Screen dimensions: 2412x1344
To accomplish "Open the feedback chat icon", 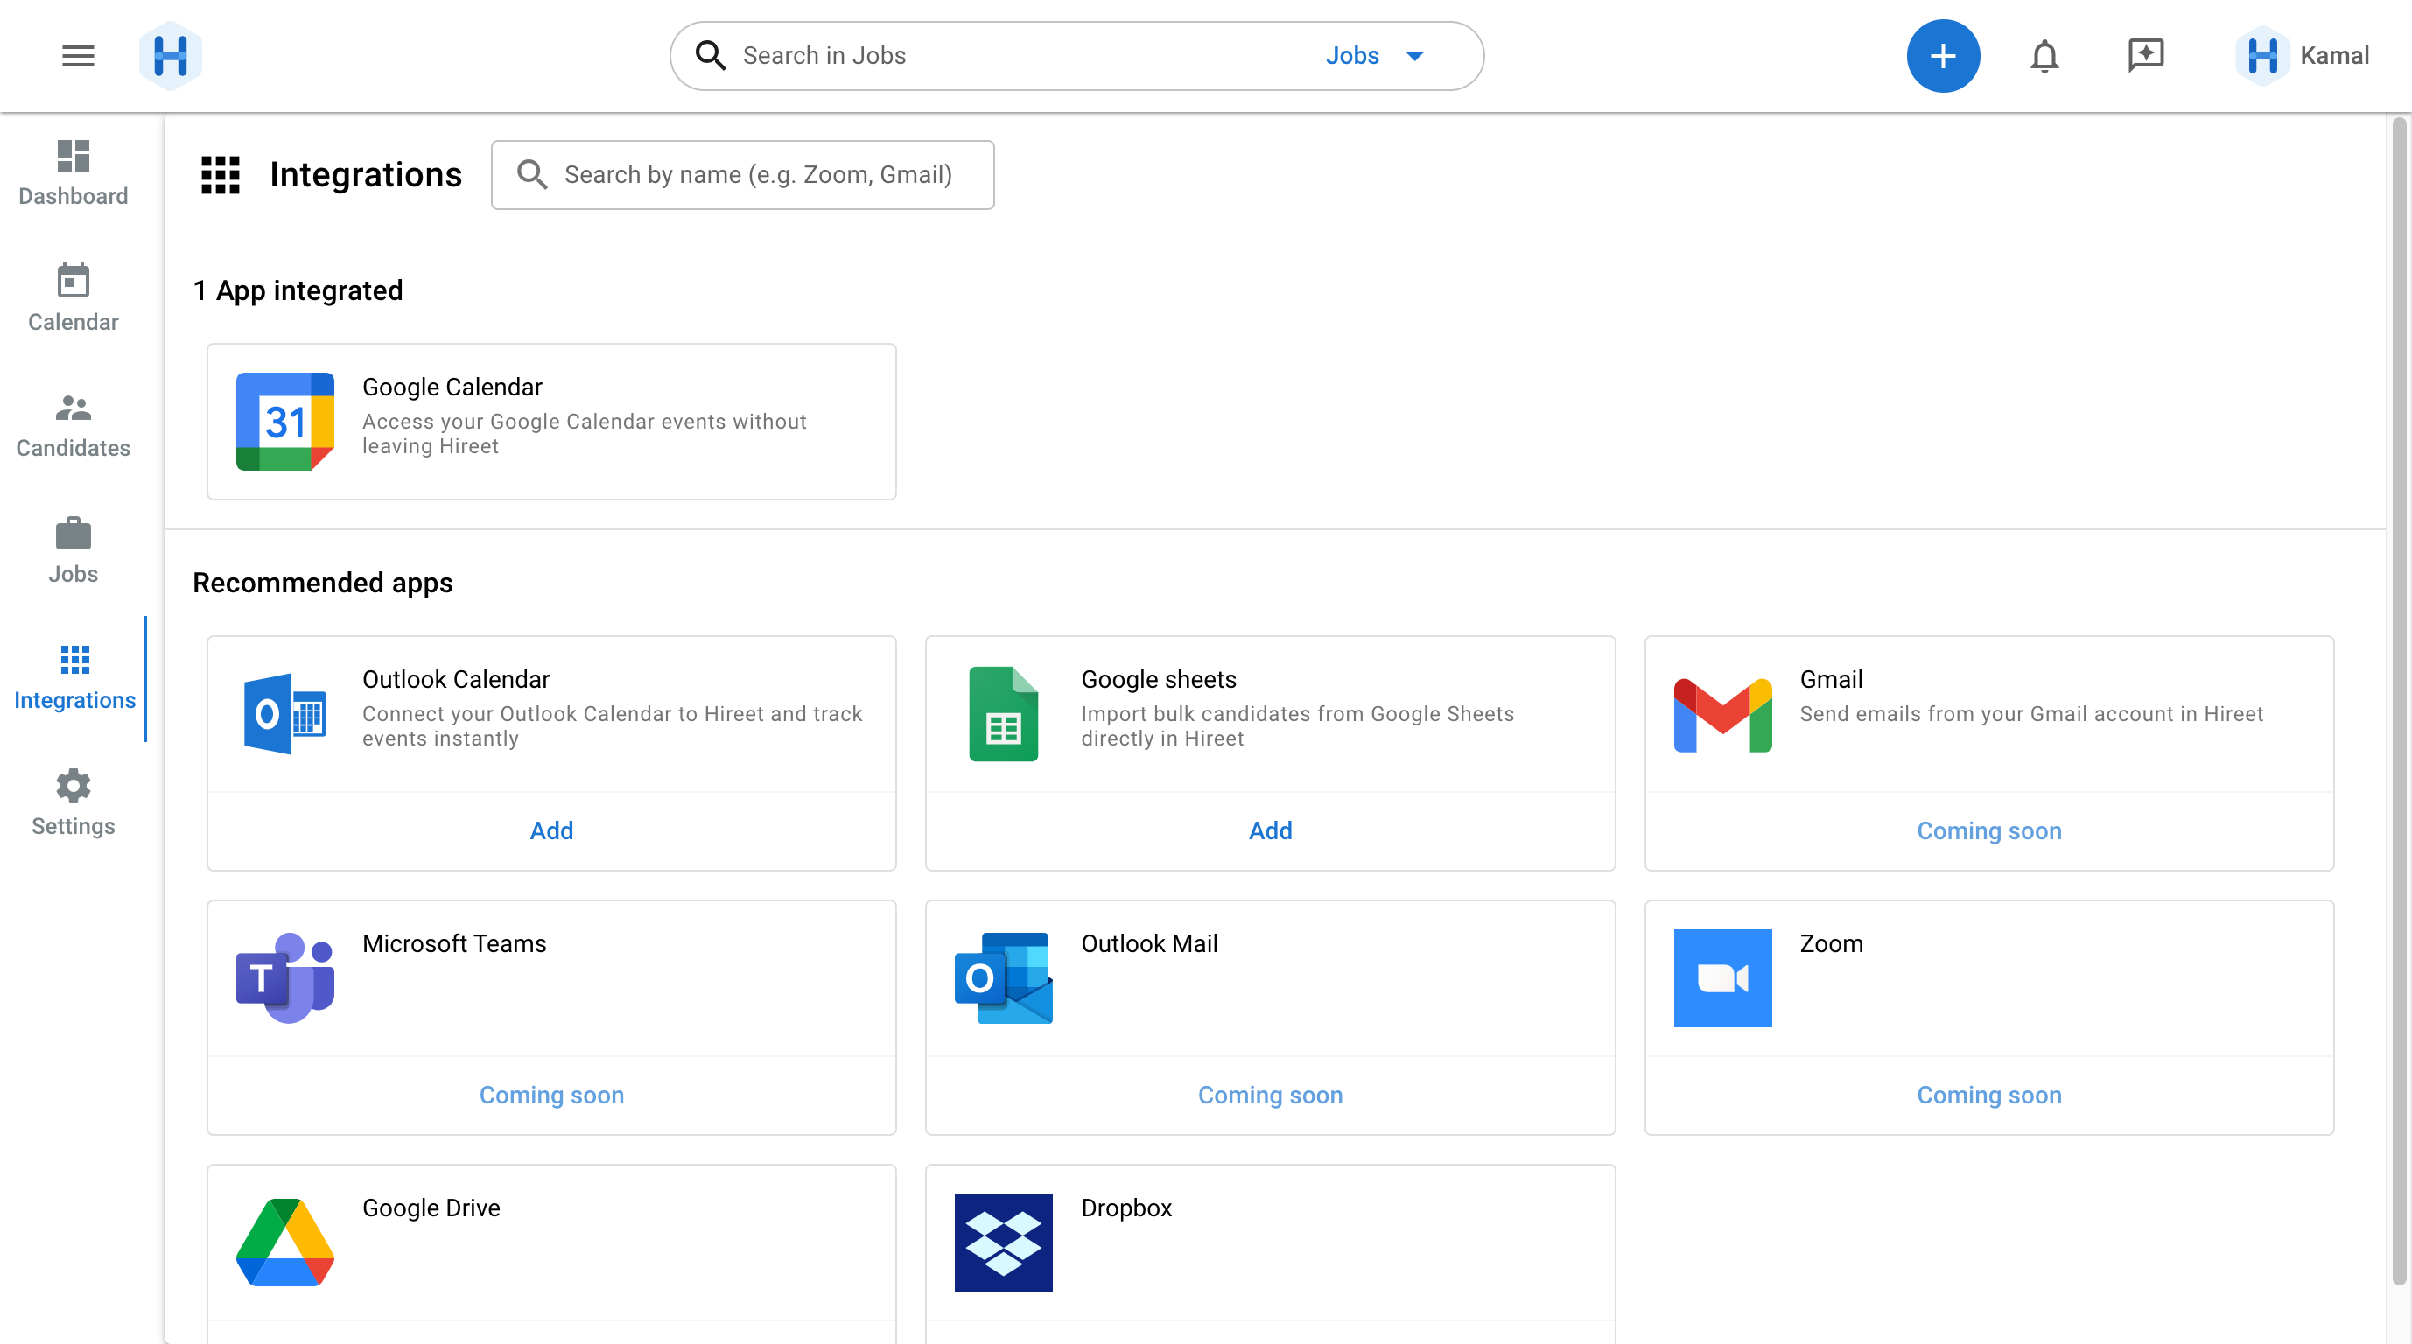I will coord(2145,56).
